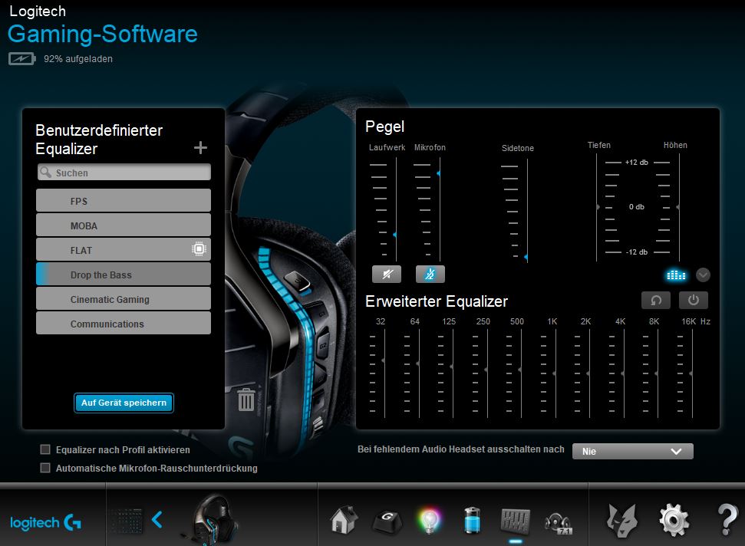Open the Home page house icon
745x546 pixels.
344,521
